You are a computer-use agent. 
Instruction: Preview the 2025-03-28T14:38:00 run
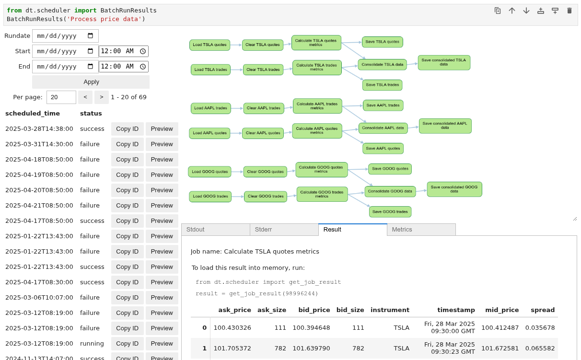[162, 129]
